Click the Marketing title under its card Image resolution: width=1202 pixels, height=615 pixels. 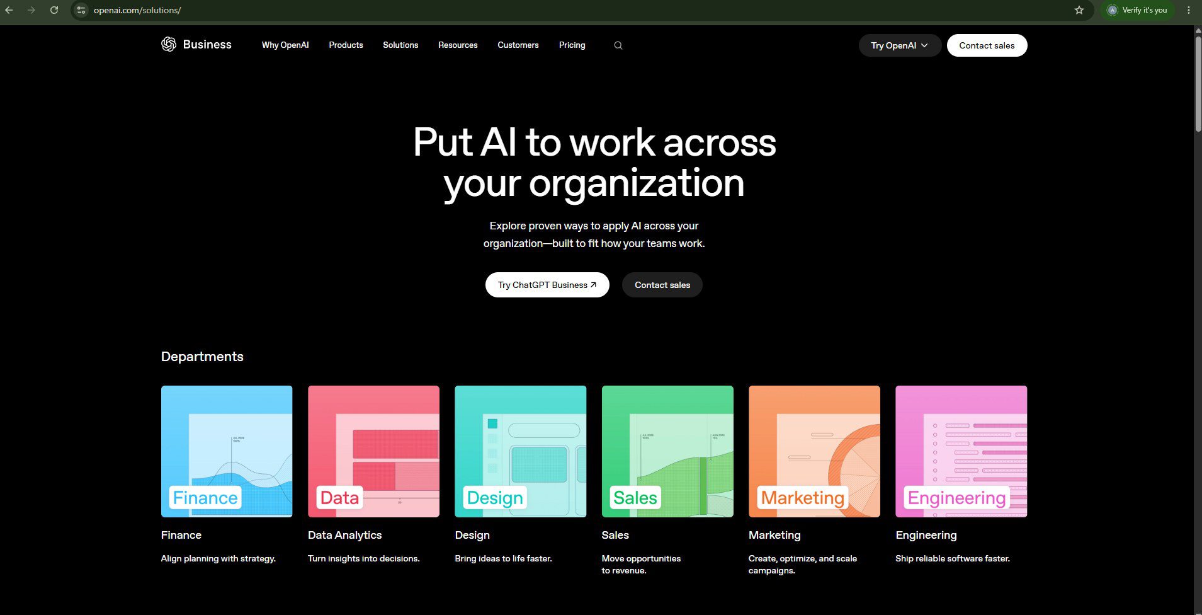pyautogui.click(x=774, y=535)
